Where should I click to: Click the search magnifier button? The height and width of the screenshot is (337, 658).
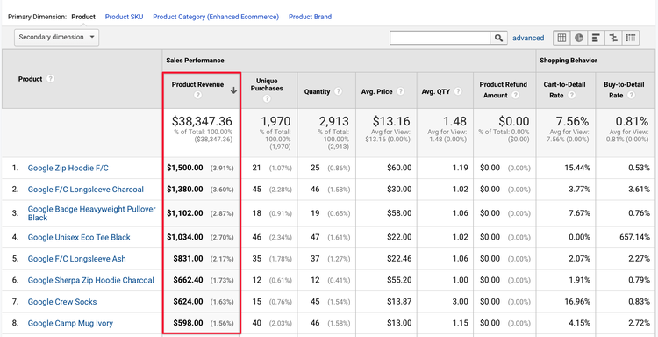pos(498,38)
